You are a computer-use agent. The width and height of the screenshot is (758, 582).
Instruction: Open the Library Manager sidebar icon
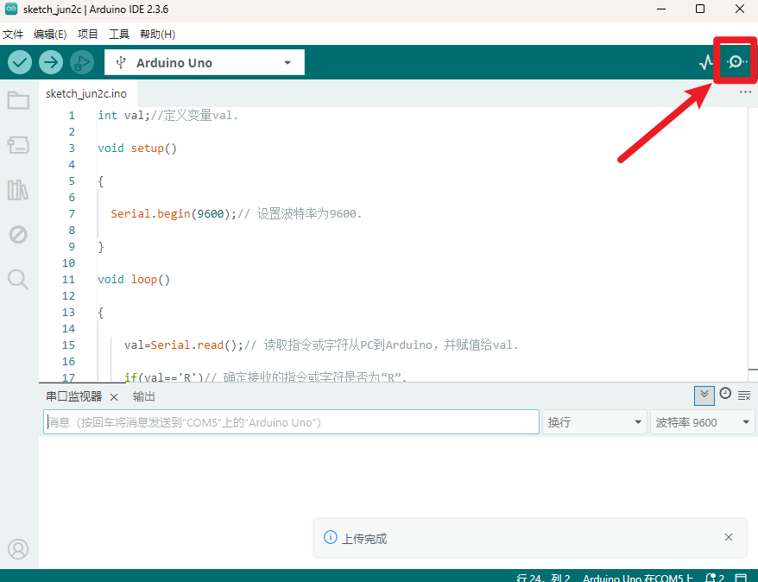pyautogui.click(x=18, y=190)
